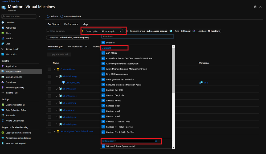Uncheck Contoso Hotels subscription in dropdown
Viewport: 266px width, 154px height.
(103, 101)
